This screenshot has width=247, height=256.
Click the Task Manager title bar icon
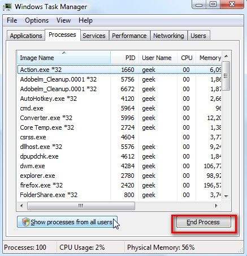click(7, 7)
